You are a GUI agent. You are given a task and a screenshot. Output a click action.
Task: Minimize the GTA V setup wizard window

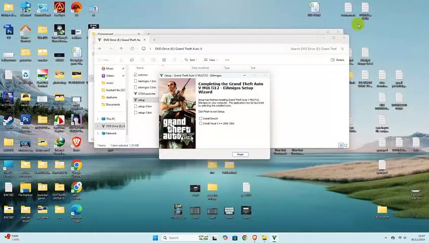click(x=245, y=76)
